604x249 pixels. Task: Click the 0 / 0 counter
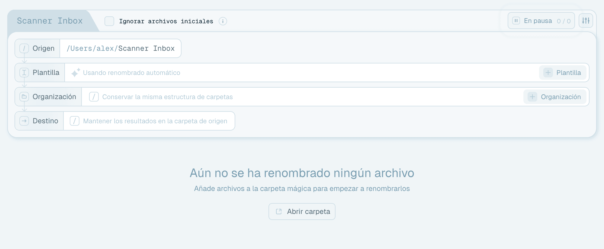564,21
